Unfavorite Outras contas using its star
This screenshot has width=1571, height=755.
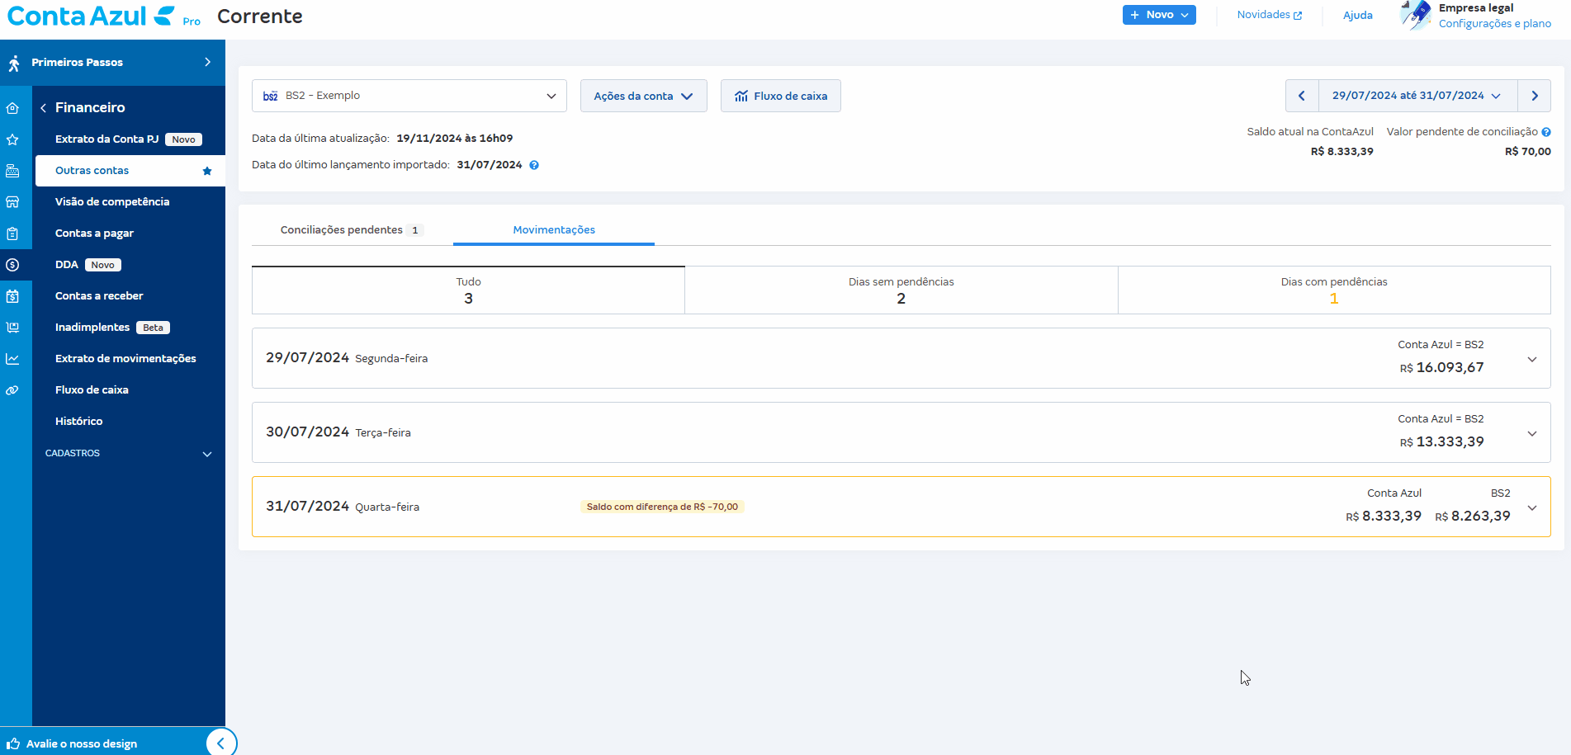tap(207, 171)
